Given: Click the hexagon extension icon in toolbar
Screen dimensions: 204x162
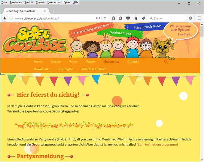Looking at the screenshot, I should [190, 18].
